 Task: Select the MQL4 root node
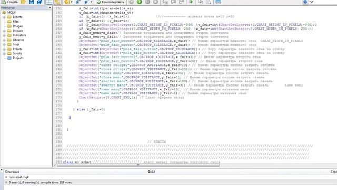click(x=12, y=13)
